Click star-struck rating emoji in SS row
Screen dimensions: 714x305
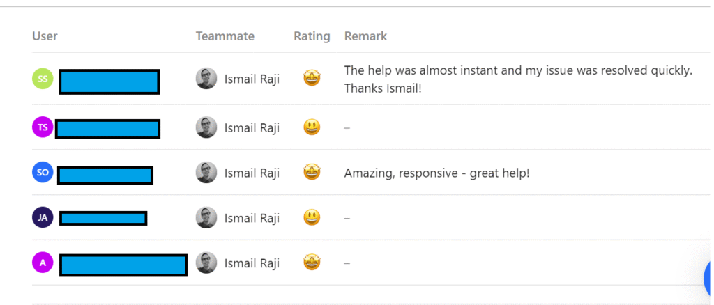click(x=312, y=78)
